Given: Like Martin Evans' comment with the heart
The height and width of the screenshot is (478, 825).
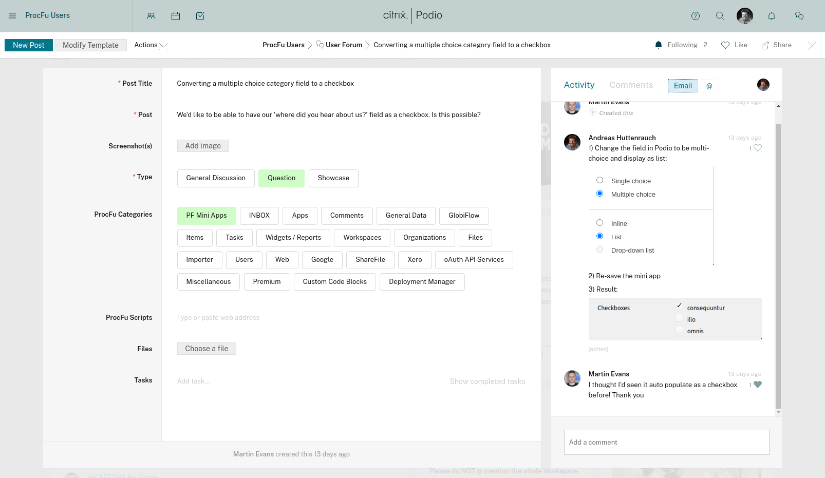Looking at the screenshot, I should click(758, 385).
